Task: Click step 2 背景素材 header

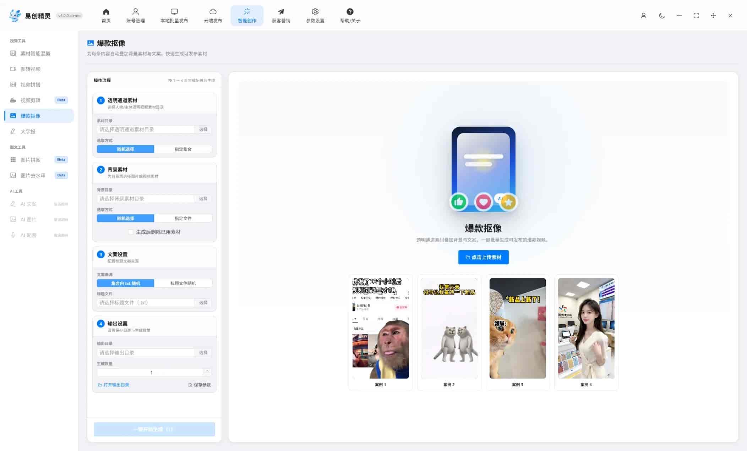Action: tap(154, 172)
